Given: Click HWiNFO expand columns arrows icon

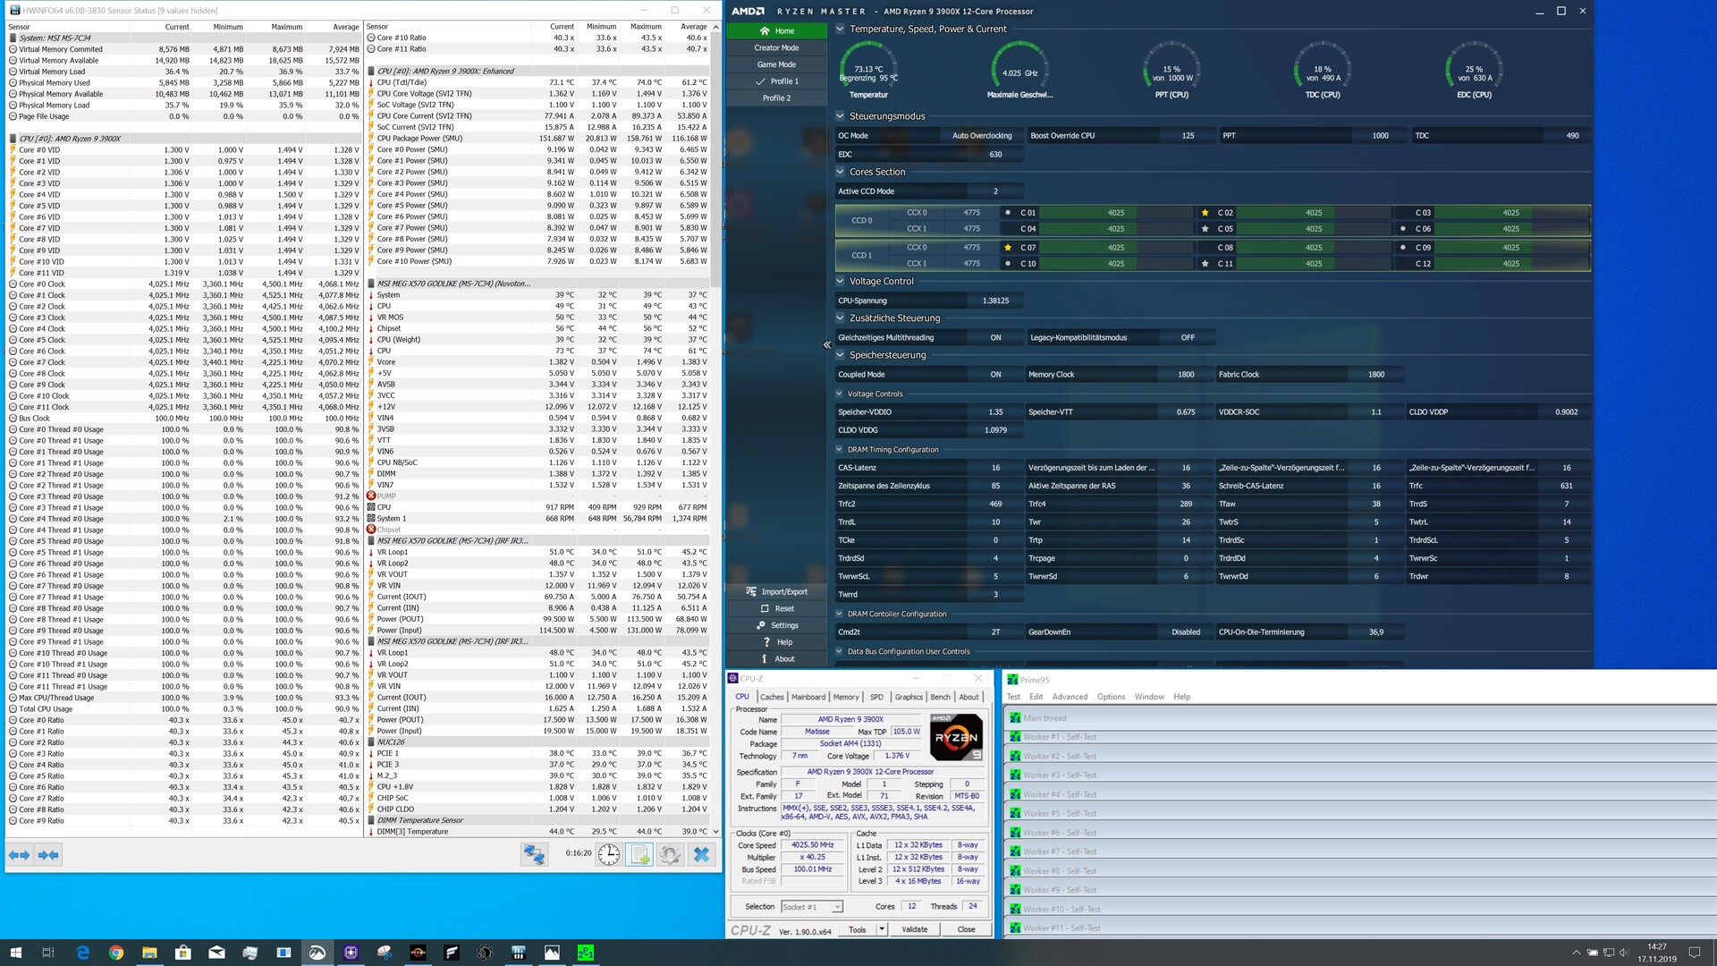Looking at the screenshot, I should 20,855.
